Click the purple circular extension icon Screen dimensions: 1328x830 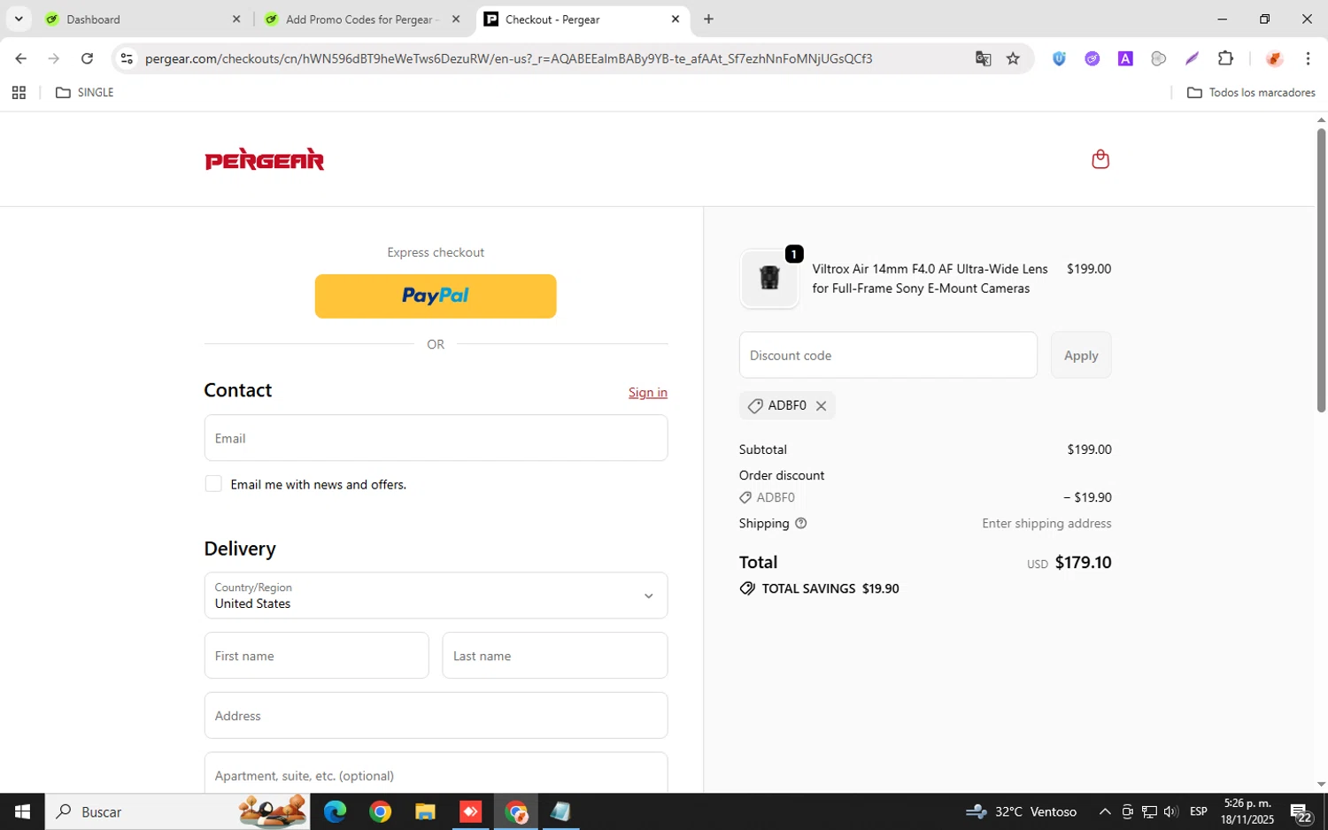click(x=1093, y=58)
